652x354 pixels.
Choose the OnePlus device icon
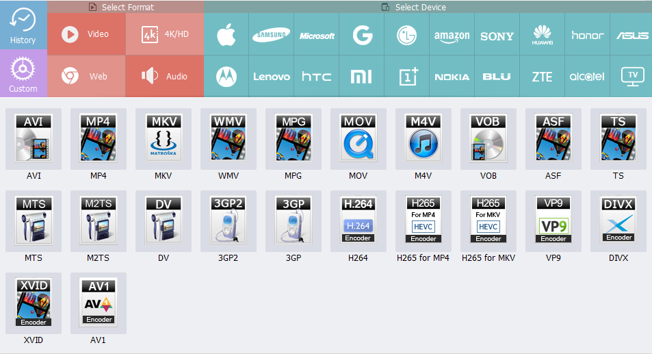[408, 77]
